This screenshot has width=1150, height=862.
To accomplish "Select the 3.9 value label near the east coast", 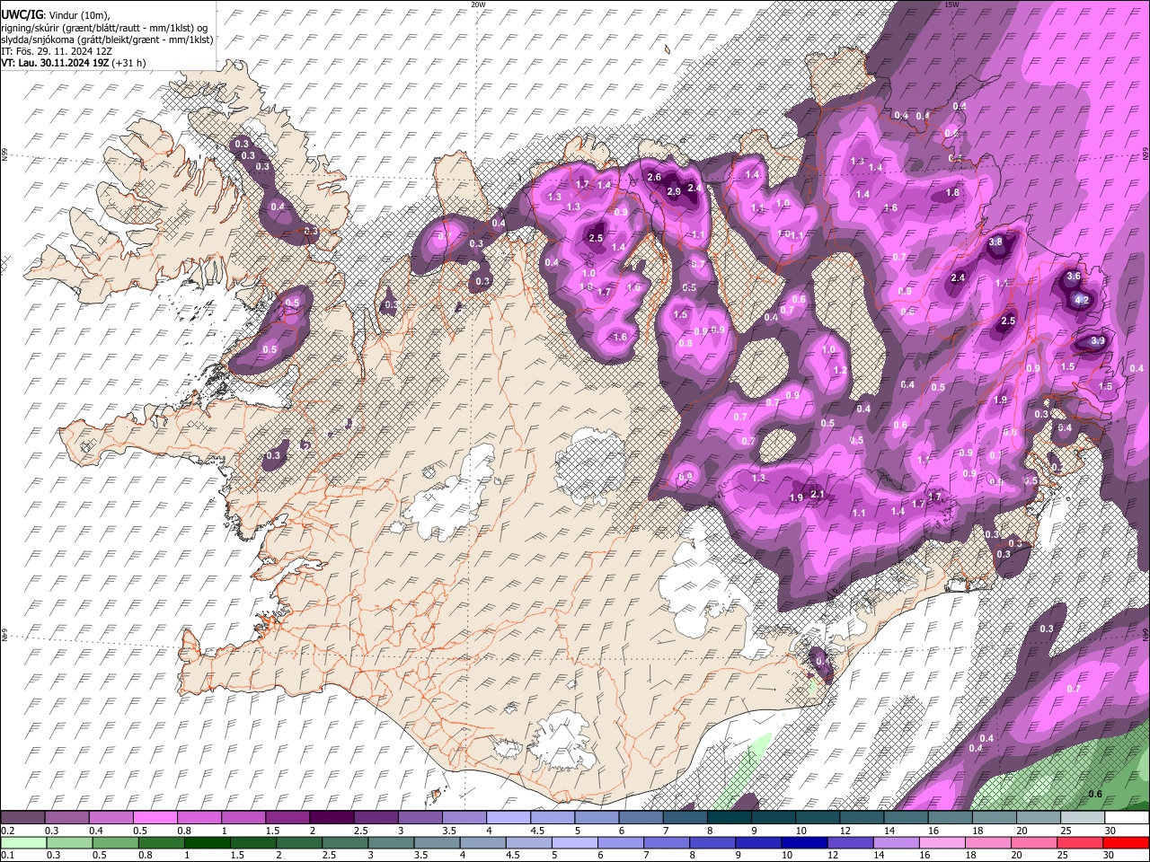I will point(1098,341).
